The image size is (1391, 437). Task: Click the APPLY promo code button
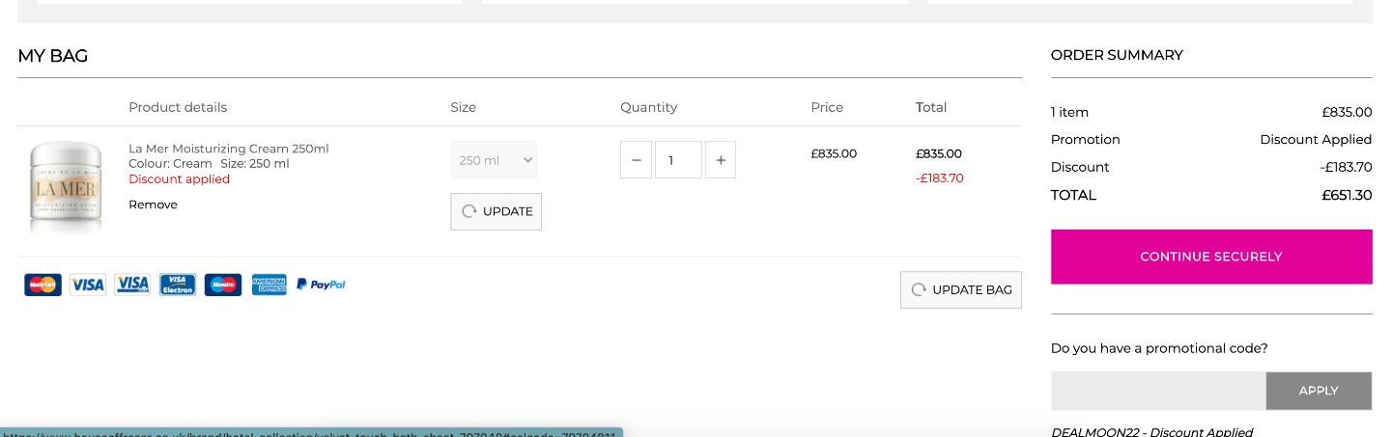[x=1319, y=391]
